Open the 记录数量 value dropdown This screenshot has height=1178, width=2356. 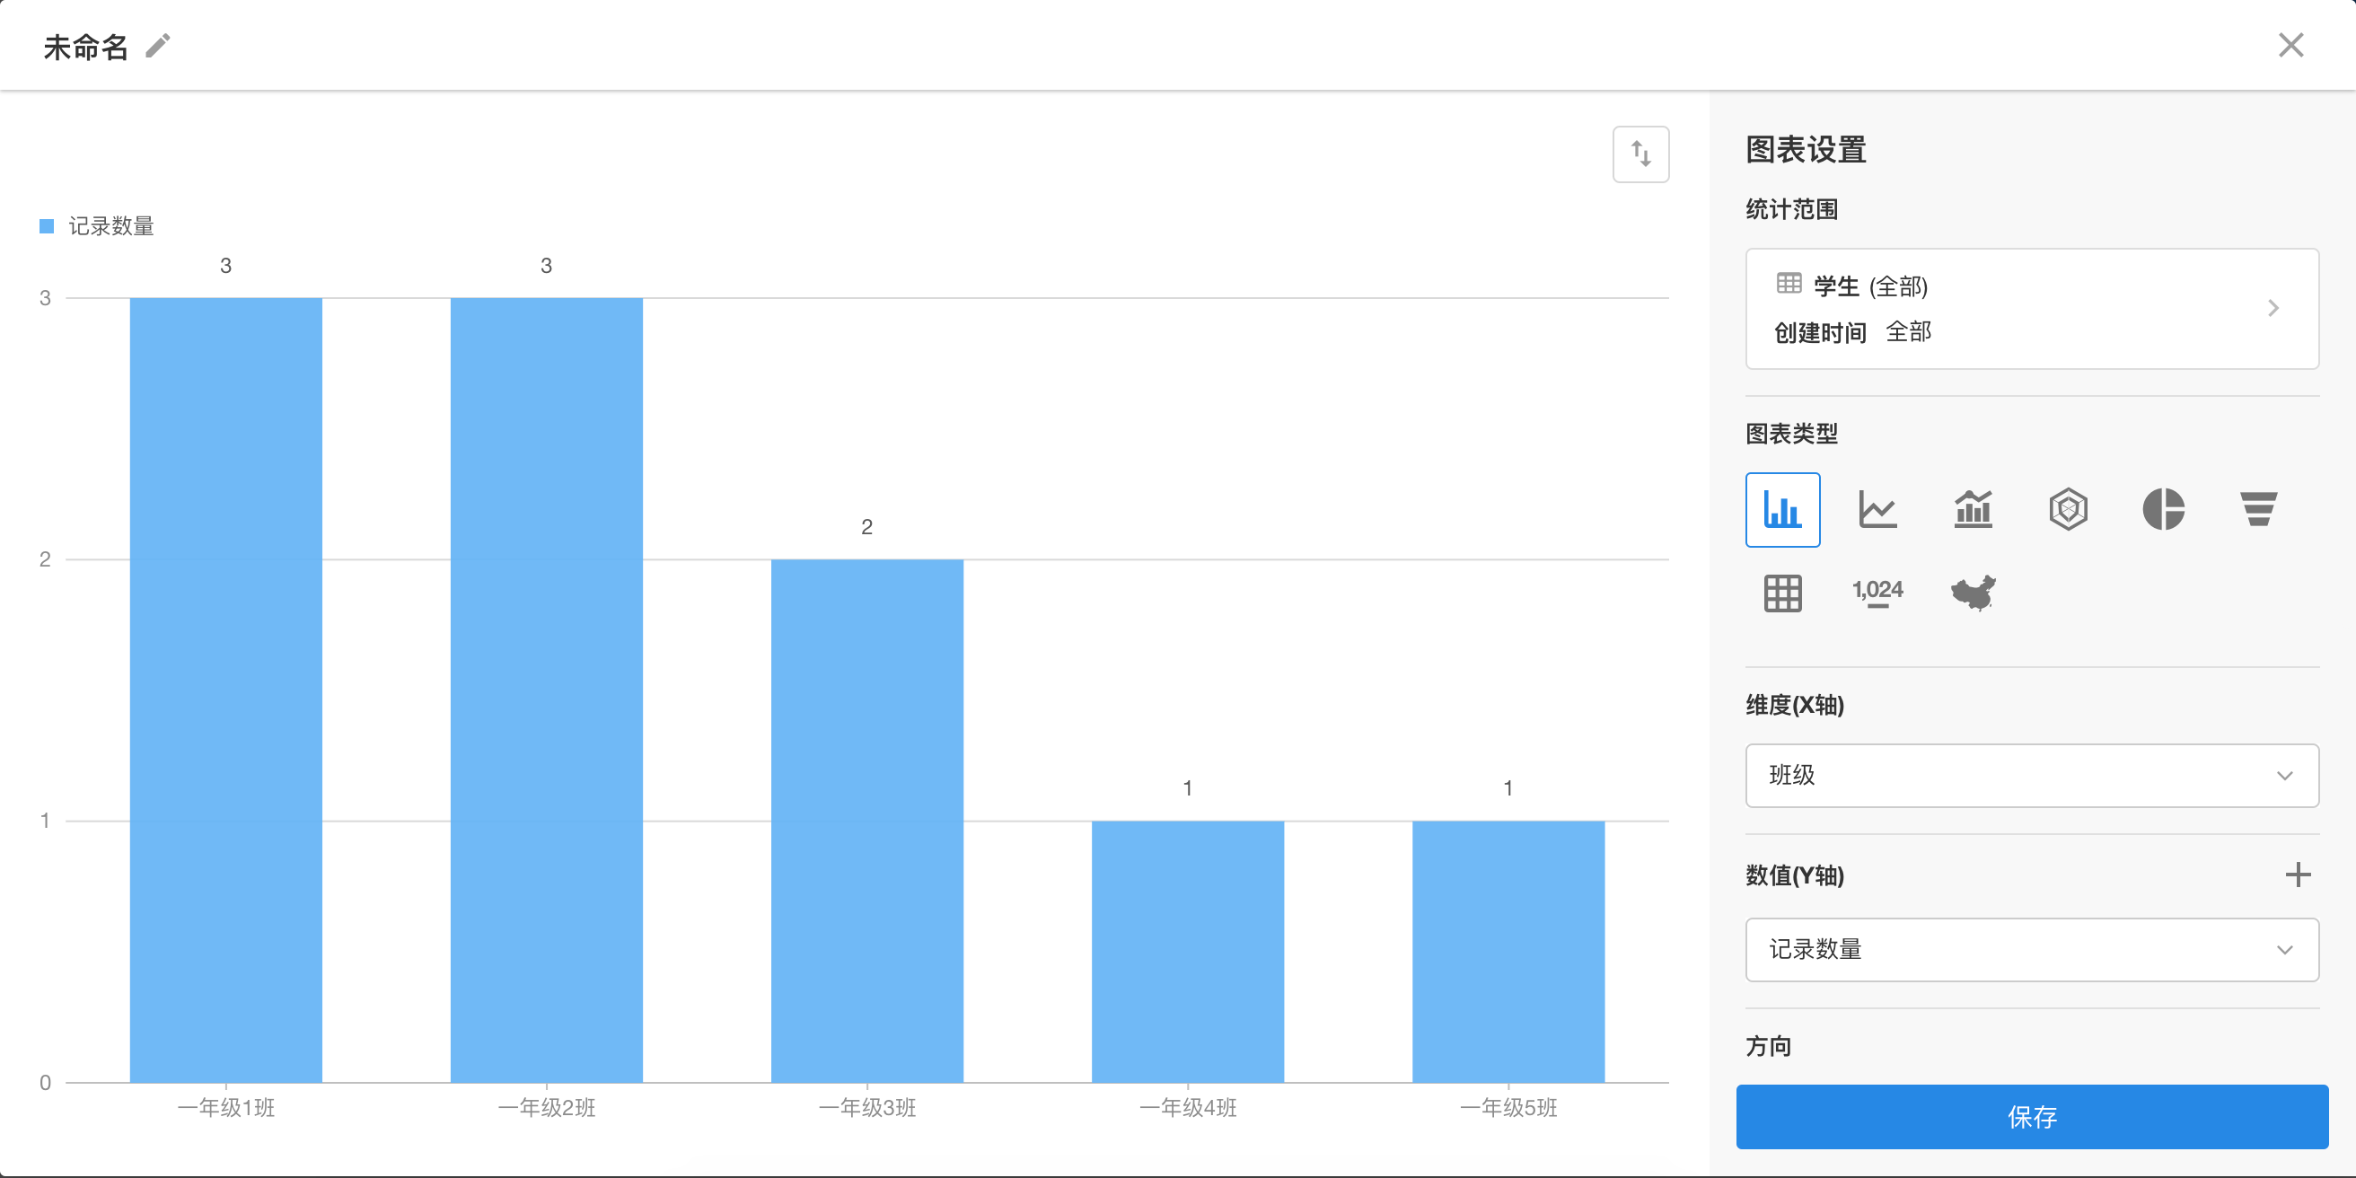pos(2031,949)
